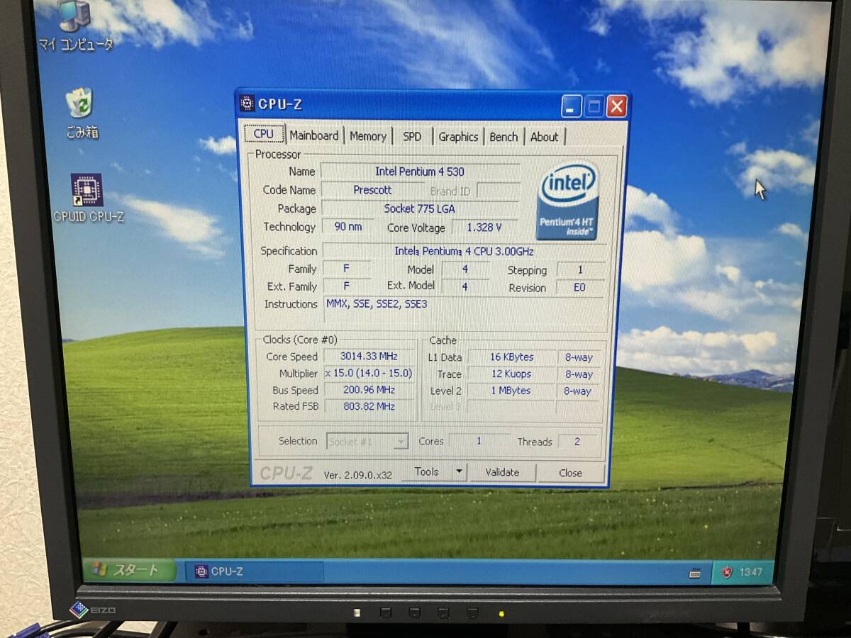Screen dimensions: 851x638
Task: Click the Close button in CPU-Z
Action: pyautogui.click(x=570, y=473)
